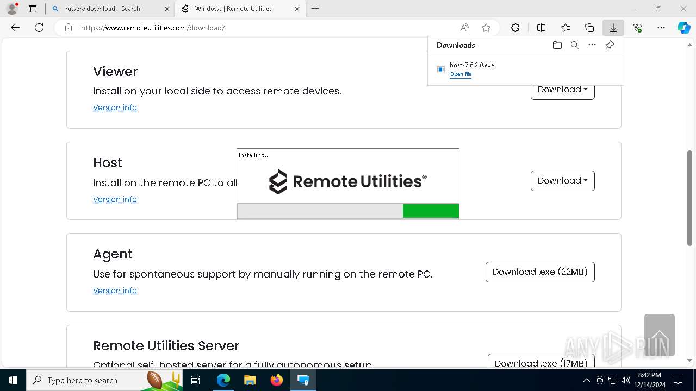Viewport: 696px width, 391px height.
Task: Download the Agent .exe (22MB)
Action: click(x=540, y=272)
